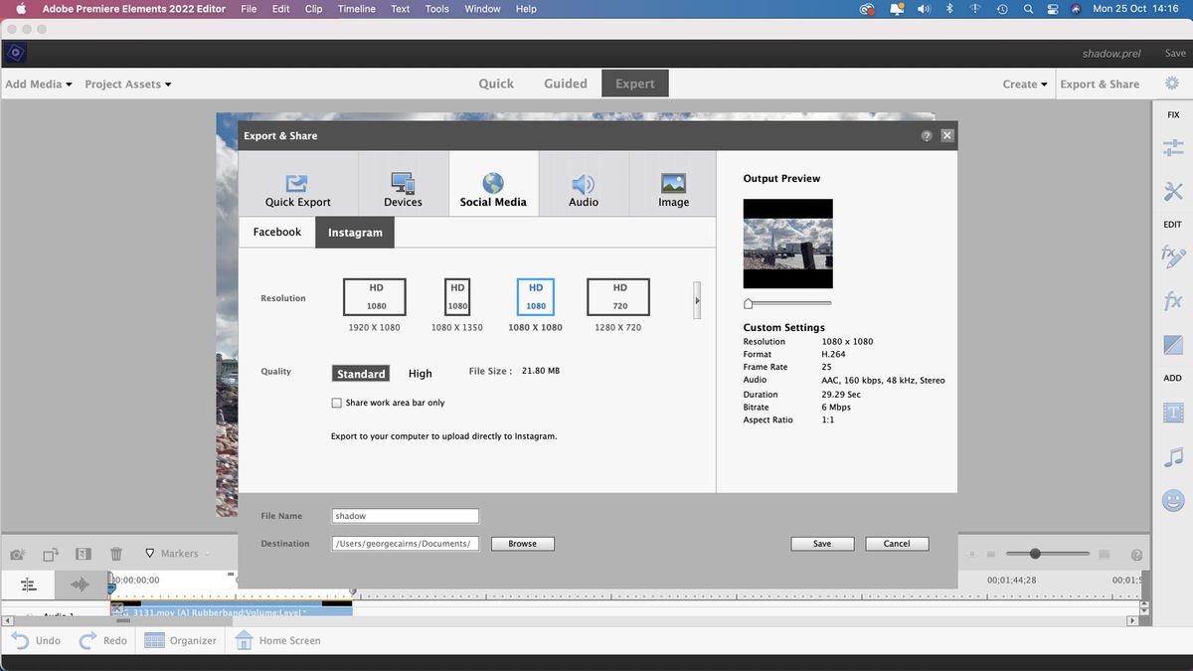Click the zoom in timeline icon
This screenshot has width=1193, height=671.
1103,555
